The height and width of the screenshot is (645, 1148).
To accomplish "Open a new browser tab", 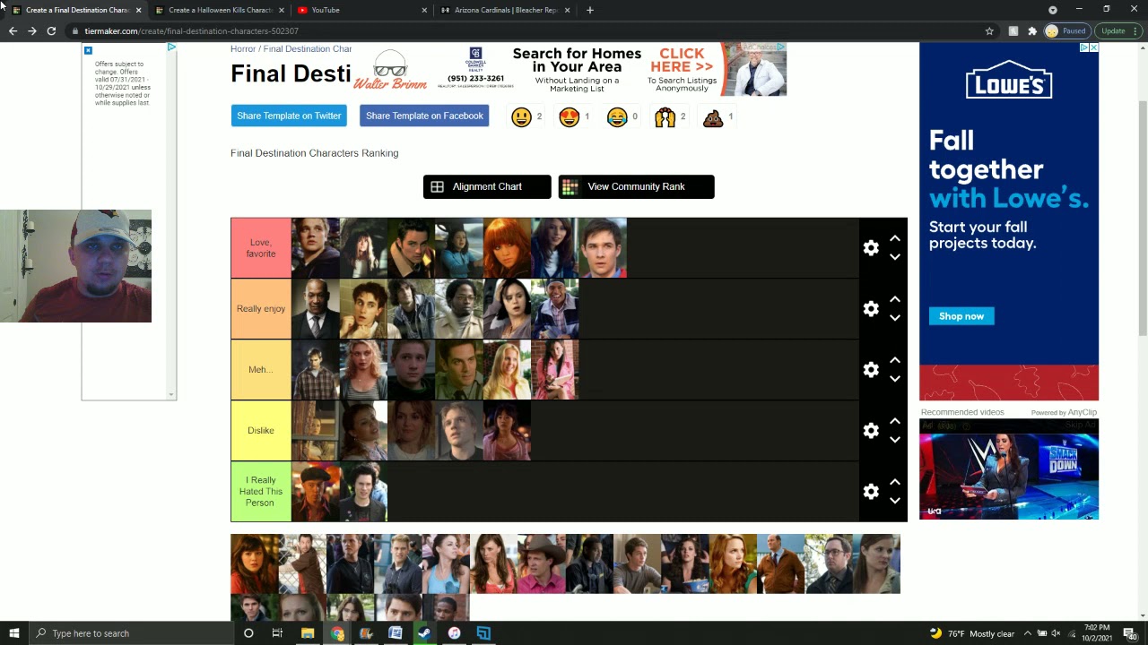I will click(589, 10).
